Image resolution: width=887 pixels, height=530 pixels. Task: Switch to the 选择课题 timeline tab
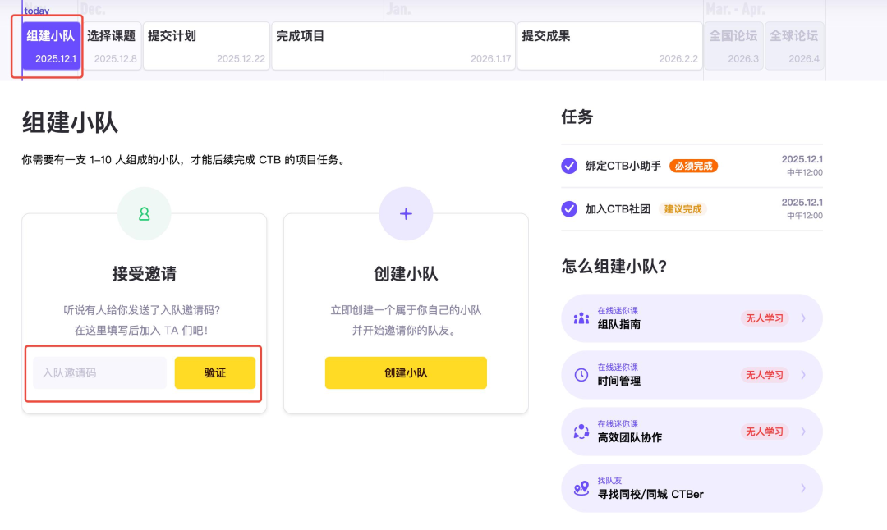tap(114, 45)
